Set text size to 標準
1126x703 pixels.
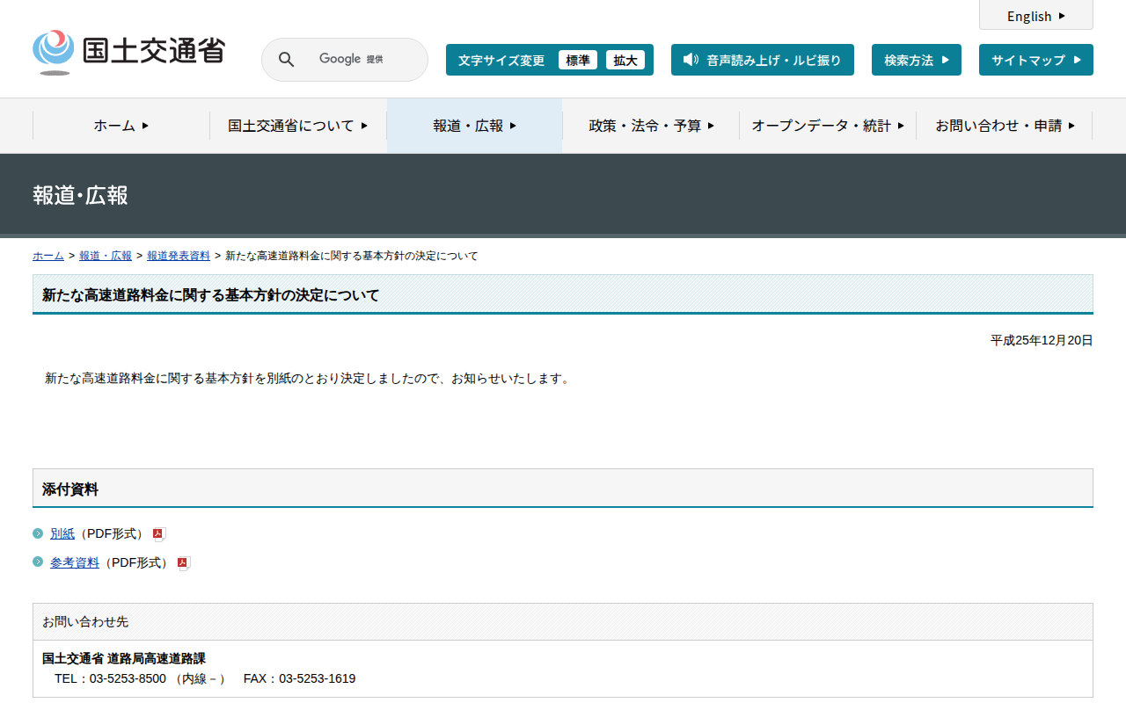[x=577, y=60]
